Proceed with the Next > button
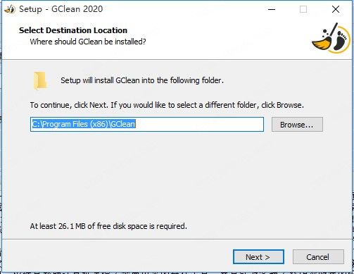Screen dimensions: 354x274 click(258, 257)
